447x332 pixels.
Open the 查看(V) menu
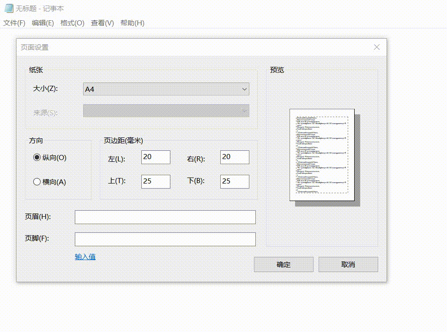[102, 23]
